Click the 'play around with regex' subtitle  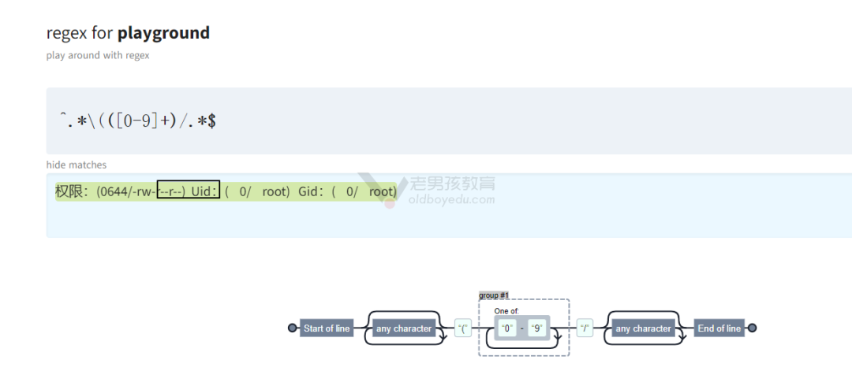pos(98,55)
